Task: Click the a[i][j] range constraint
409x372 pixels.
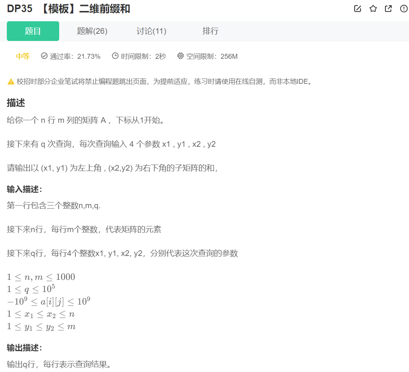Action: [x=49, y=301]
